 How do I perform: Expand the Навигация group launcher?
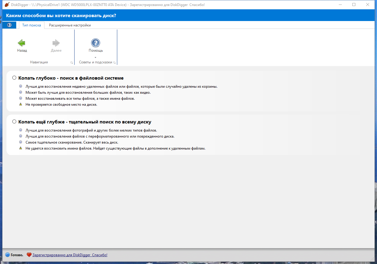point(72,62)
